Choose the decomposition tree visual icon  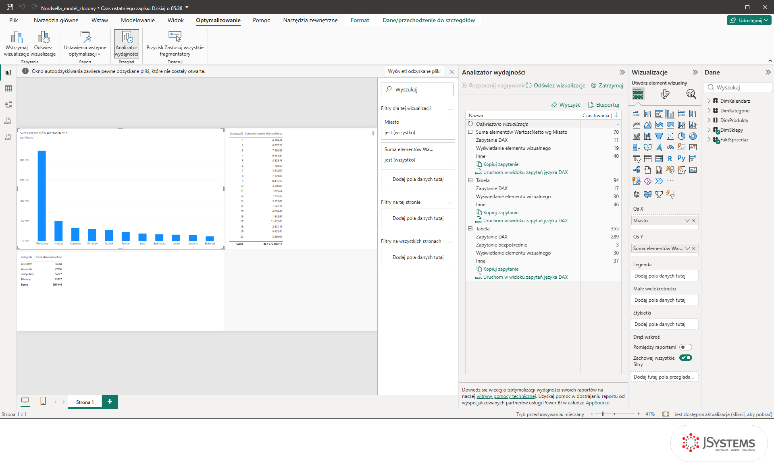pyautogui.click(x=637, y=170)
